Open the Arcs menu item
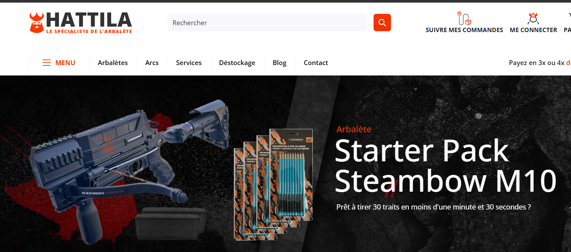The width and height of the screenshot is (571, 252). (152, 63)
